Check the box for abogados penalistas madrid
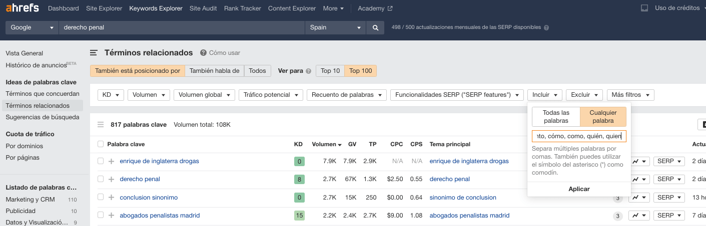 pos(101,216)
